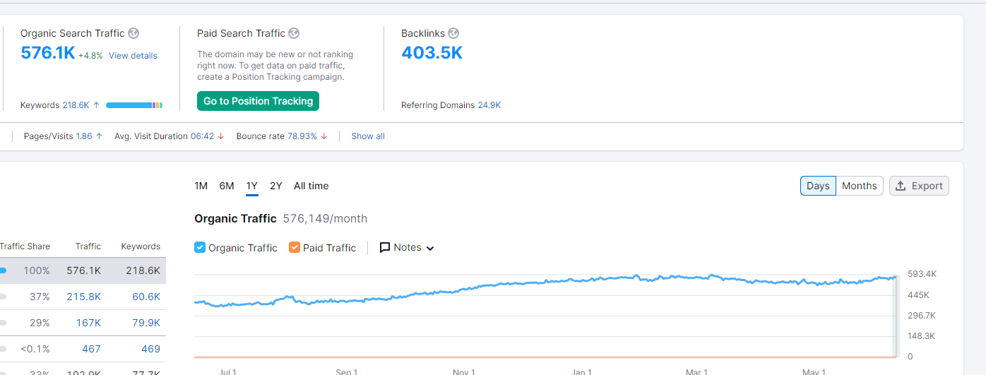Click the keywords position distribution bar
This screenshot has height=375, width=986.
click(x=134, y=105)
